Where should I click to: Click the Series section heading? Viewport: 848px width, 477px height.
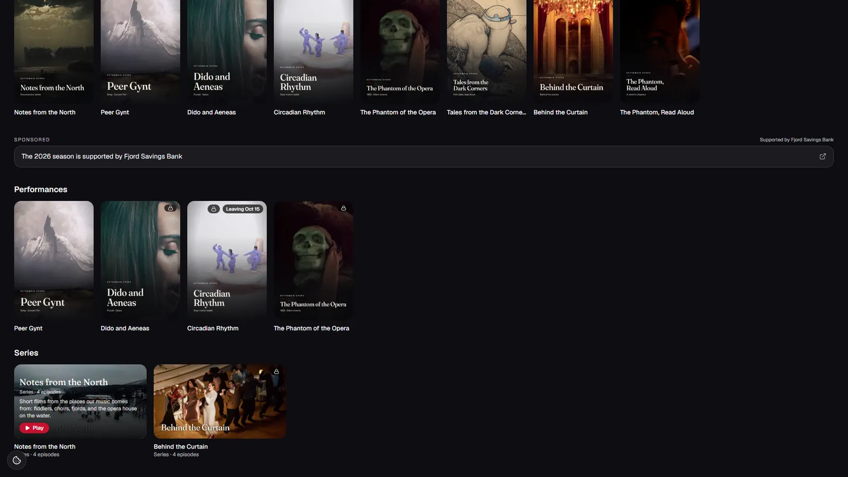click(26, 352)
